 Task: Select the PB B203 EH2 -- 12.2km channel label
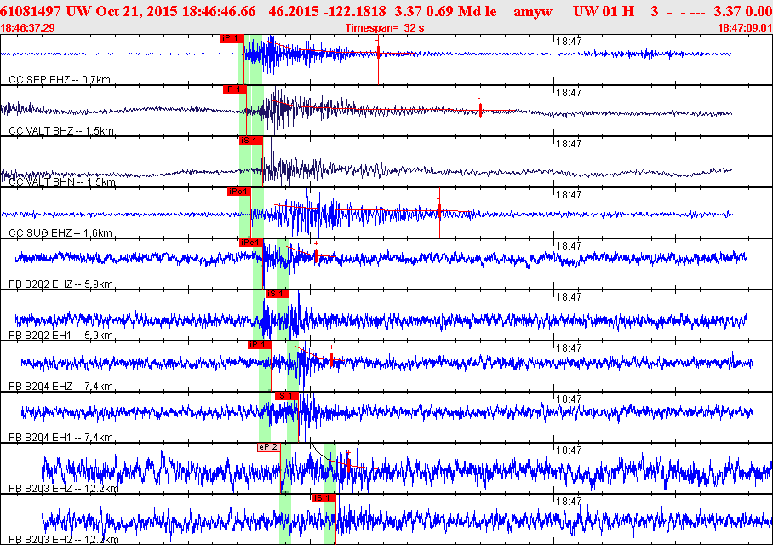[x=64, y=540]
